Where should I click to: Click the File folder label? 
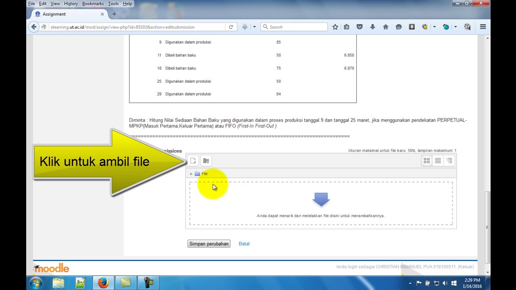204,174
